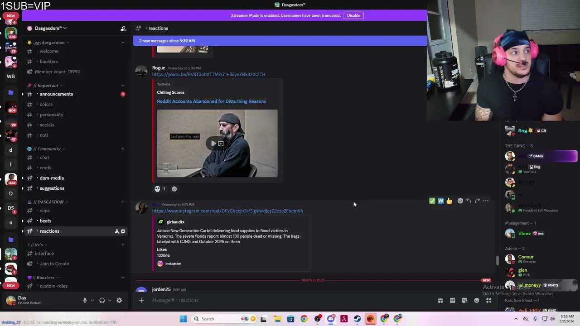Invite members icon on reactions channel
The width and height of the screenshot is (580, 326).
116,231
